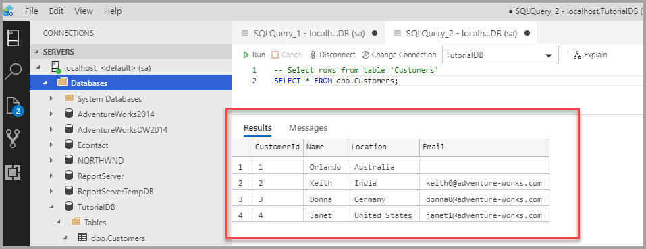The image size is (646, 249).
Task: Open the File menu
Action: (x=31, y=11)
